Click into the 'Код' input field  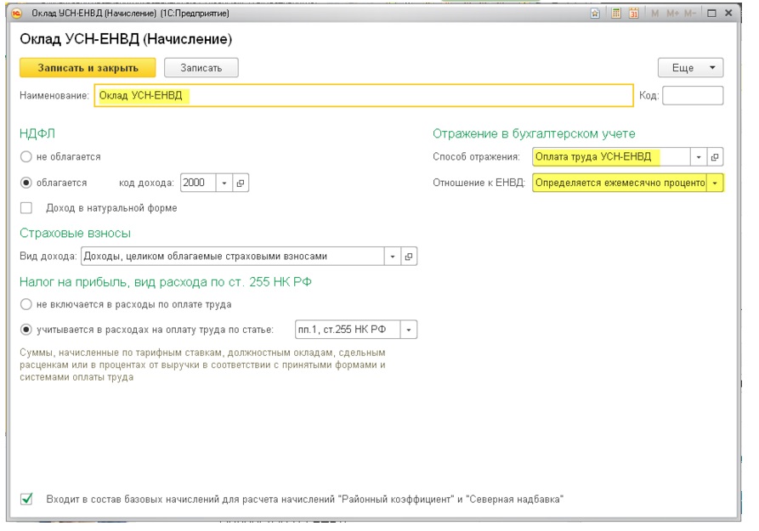(693, 95)
